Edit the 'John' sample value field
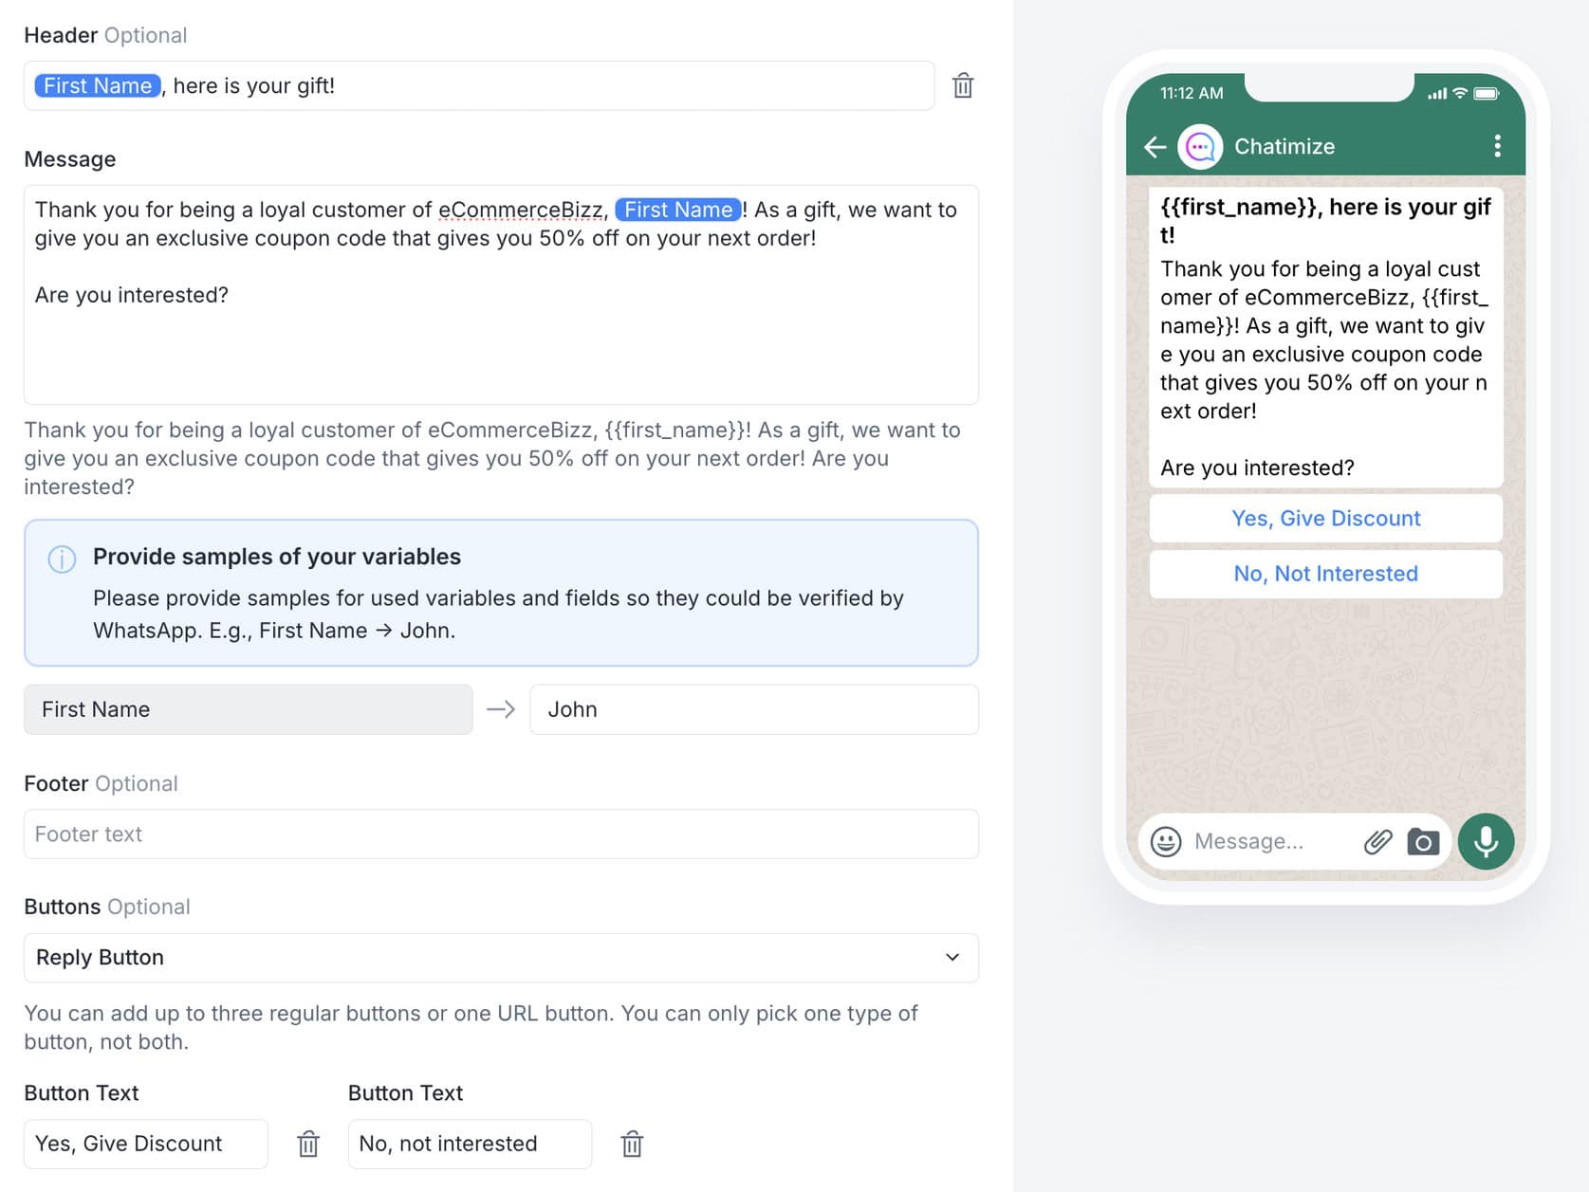This screenshot has width=1589, height=1192. click(753, 709)
